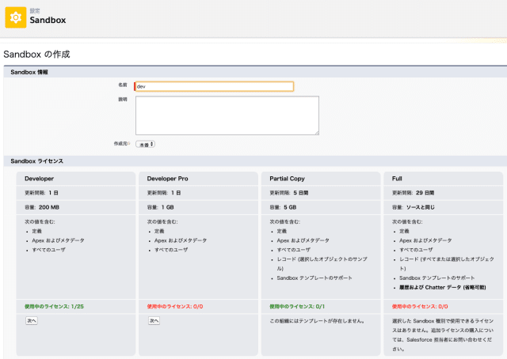
Task: Click 使用中のライセンス: 0/1 text
Action: tap(297, 306)
